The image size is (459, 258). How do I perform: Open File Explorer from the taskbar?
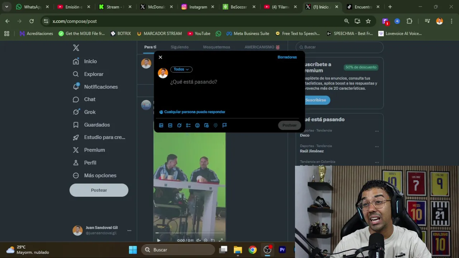pos(238,250)
